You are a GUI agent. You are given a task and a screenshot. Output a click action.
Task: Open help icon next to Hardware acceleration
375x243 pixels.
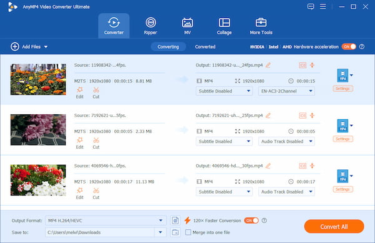coord(362,47)
